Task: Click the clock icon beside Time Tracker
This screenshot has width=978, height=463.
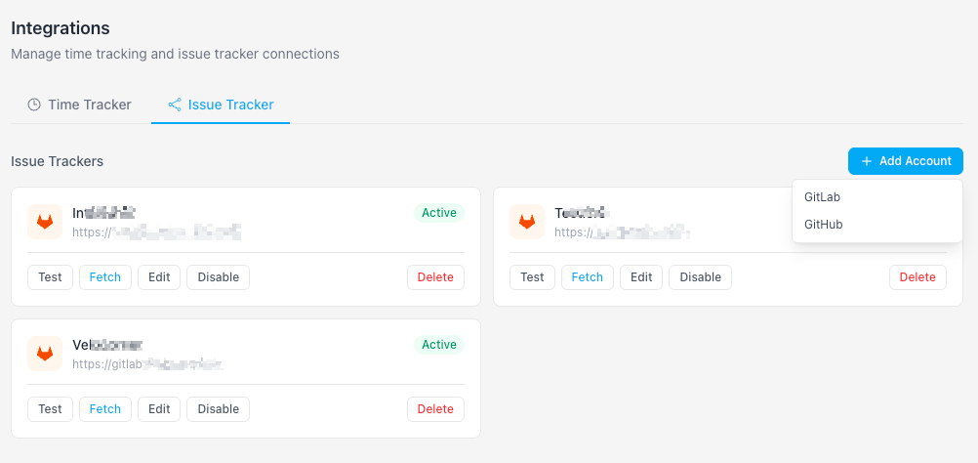Action: click(x=34, y=105)
